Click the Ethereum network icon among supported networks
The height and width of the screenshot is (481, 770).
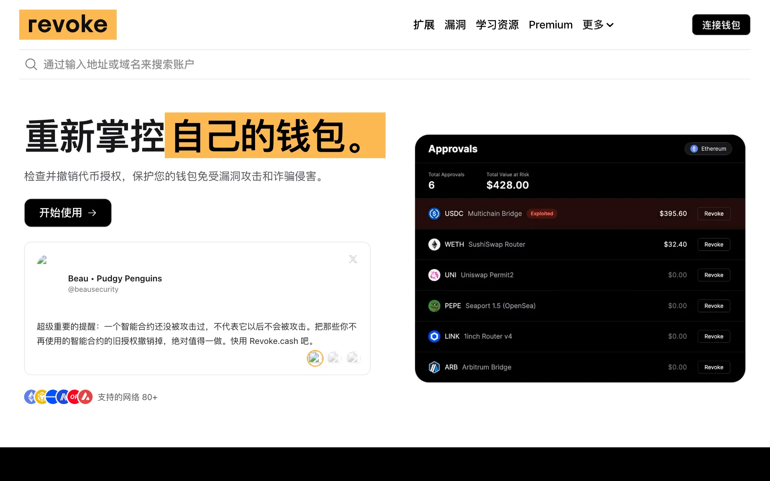[30, 397]
